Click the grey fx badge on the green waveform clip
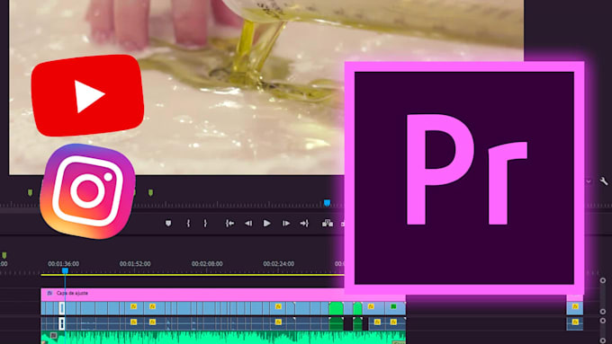 point(53,335)
